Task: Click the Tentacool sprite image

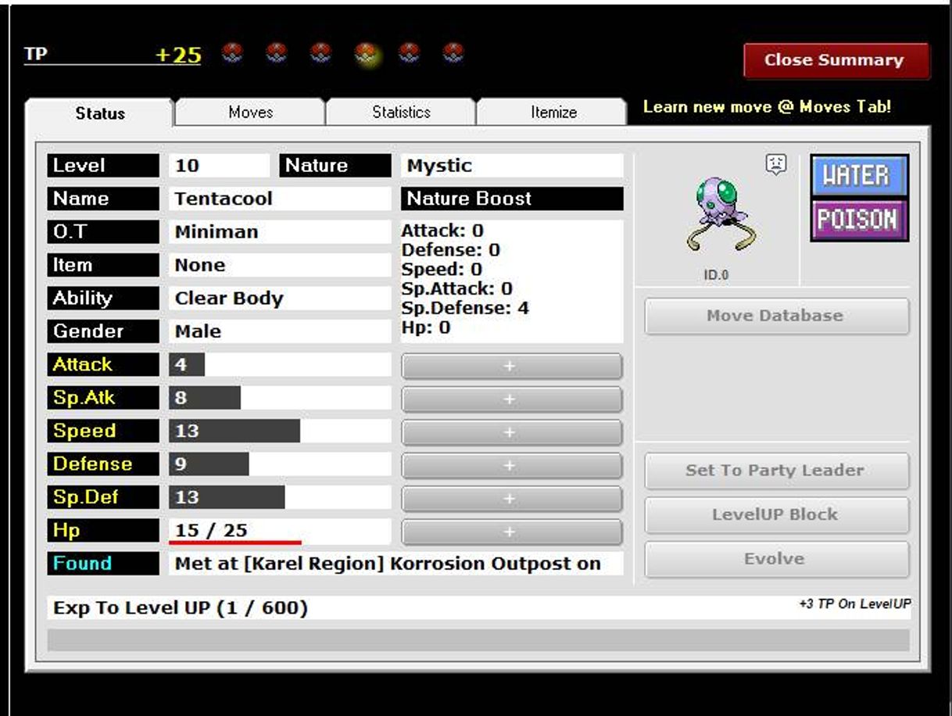Action: [x=721, y=214]
